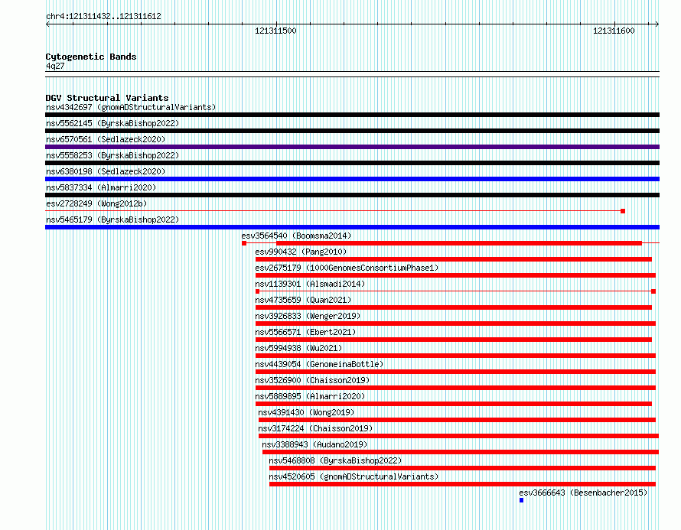Screen dimensions: 681x530
Task: Click the red right endpoint of nsv1139301
Action: point(653,291)
